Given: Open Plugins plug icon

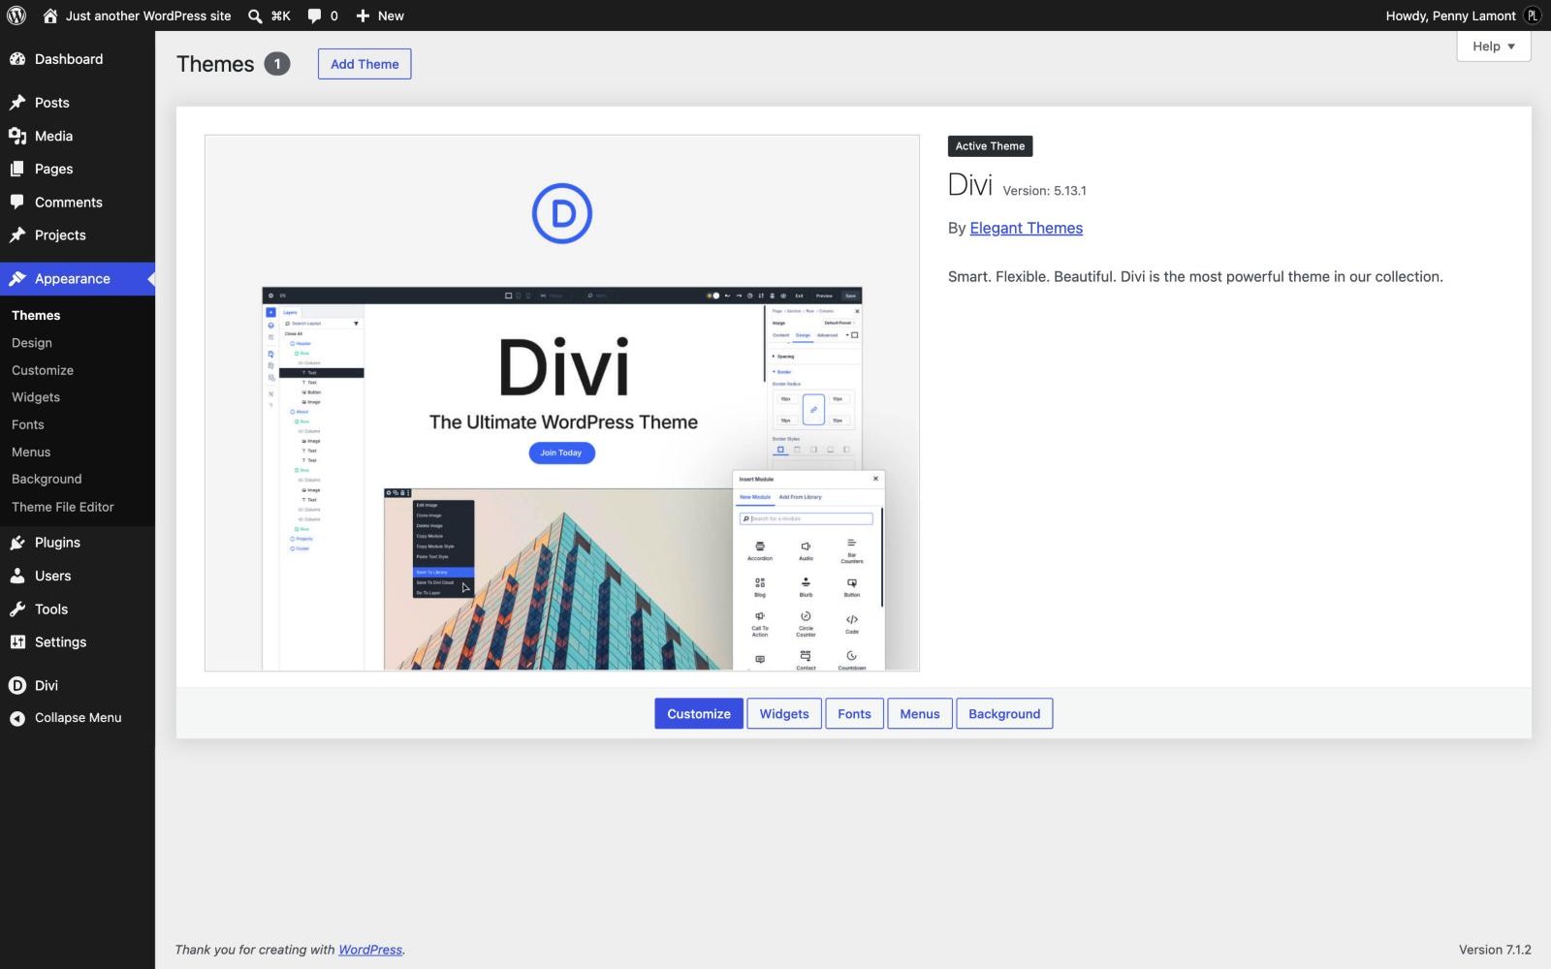Looking at the screenshot, I should click(17, 543).
